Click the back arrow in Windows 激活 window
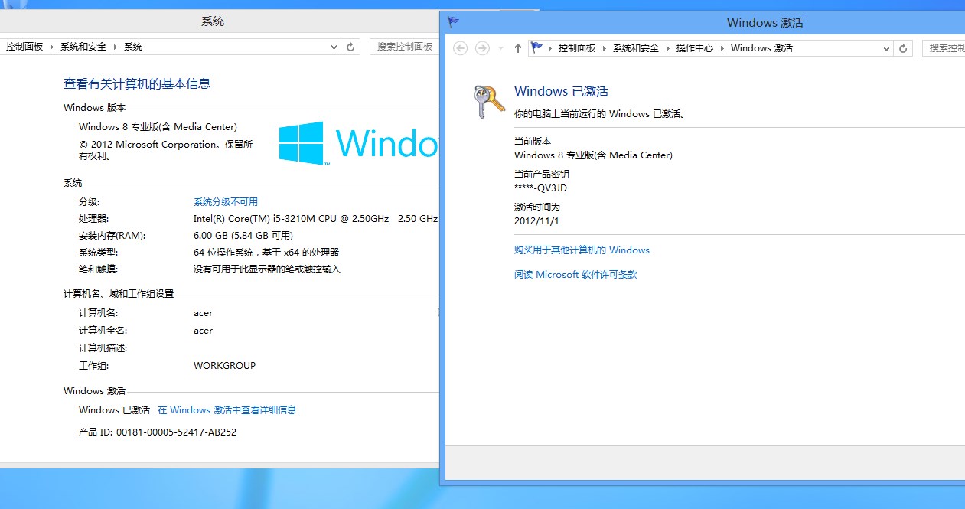The image size is (965, 509). [x=461, y=48]
